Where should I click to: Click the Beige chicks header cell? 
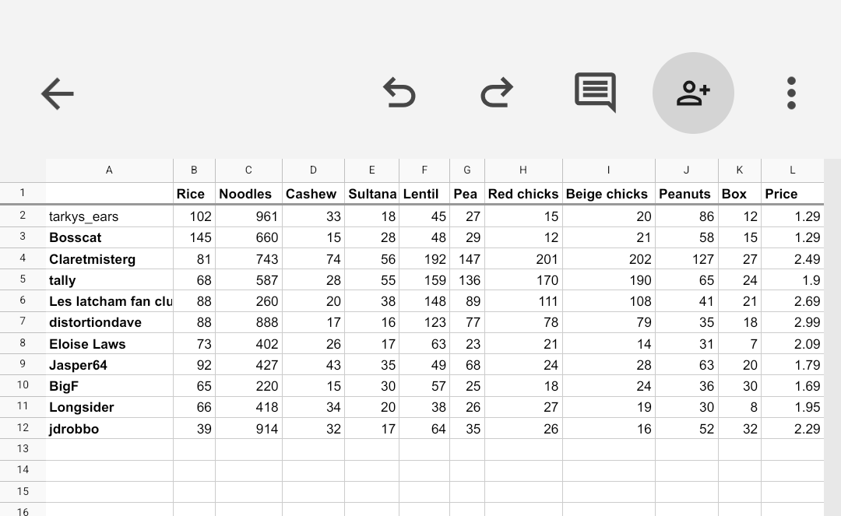pos(608,194)
